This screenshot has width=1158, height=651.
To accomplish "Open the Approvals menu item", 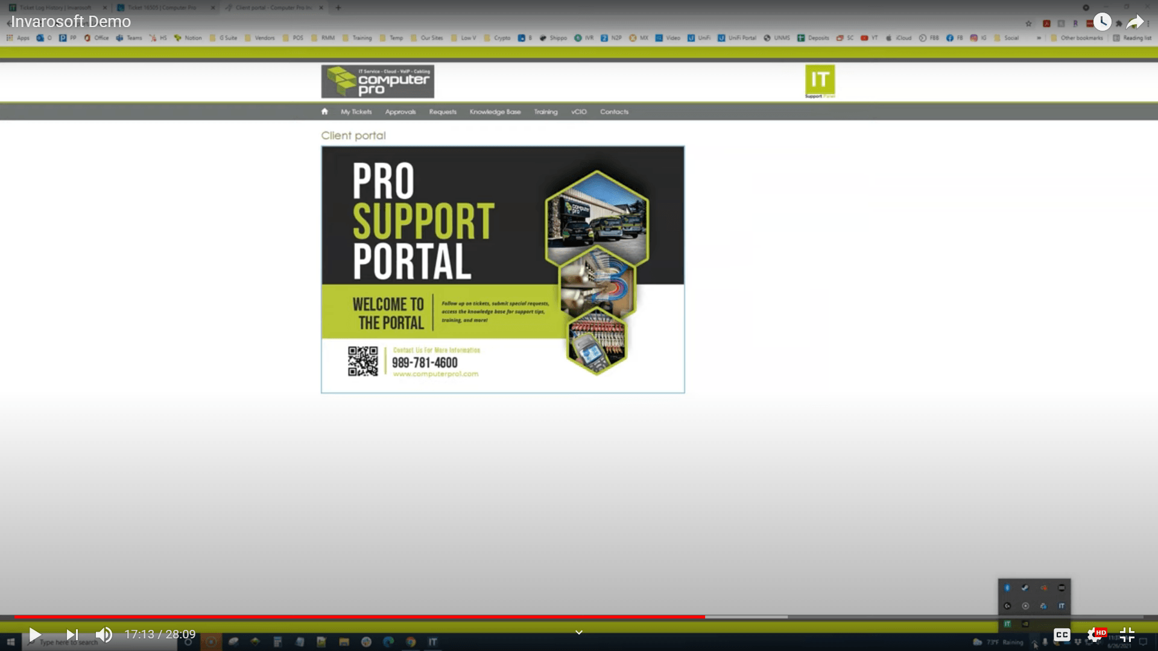I will click(x=400, y=112).
